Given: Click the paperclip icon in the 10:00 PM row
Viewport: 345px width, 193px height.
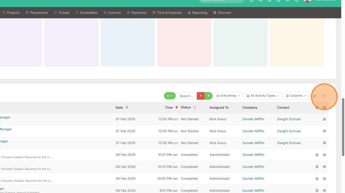Looking at the screenshot, I should point(317,179).
